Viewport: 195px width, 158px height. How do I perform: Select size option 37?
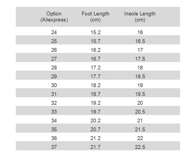[54, 147]
